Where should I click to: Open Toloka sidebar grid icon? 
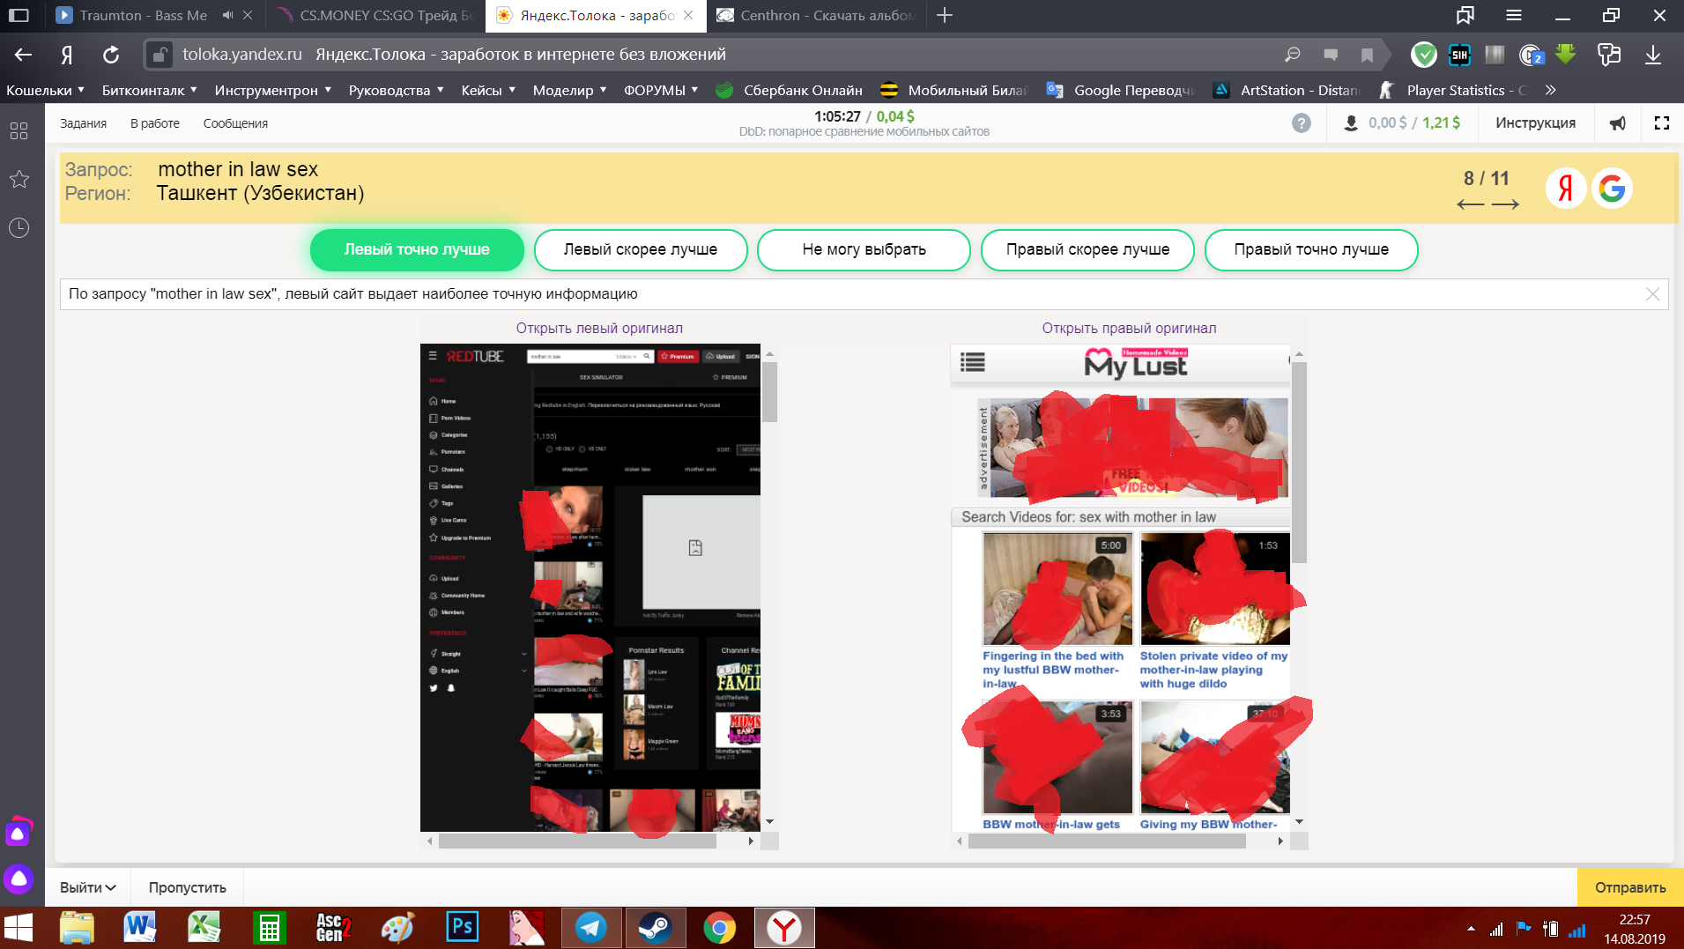coord(19,131)
